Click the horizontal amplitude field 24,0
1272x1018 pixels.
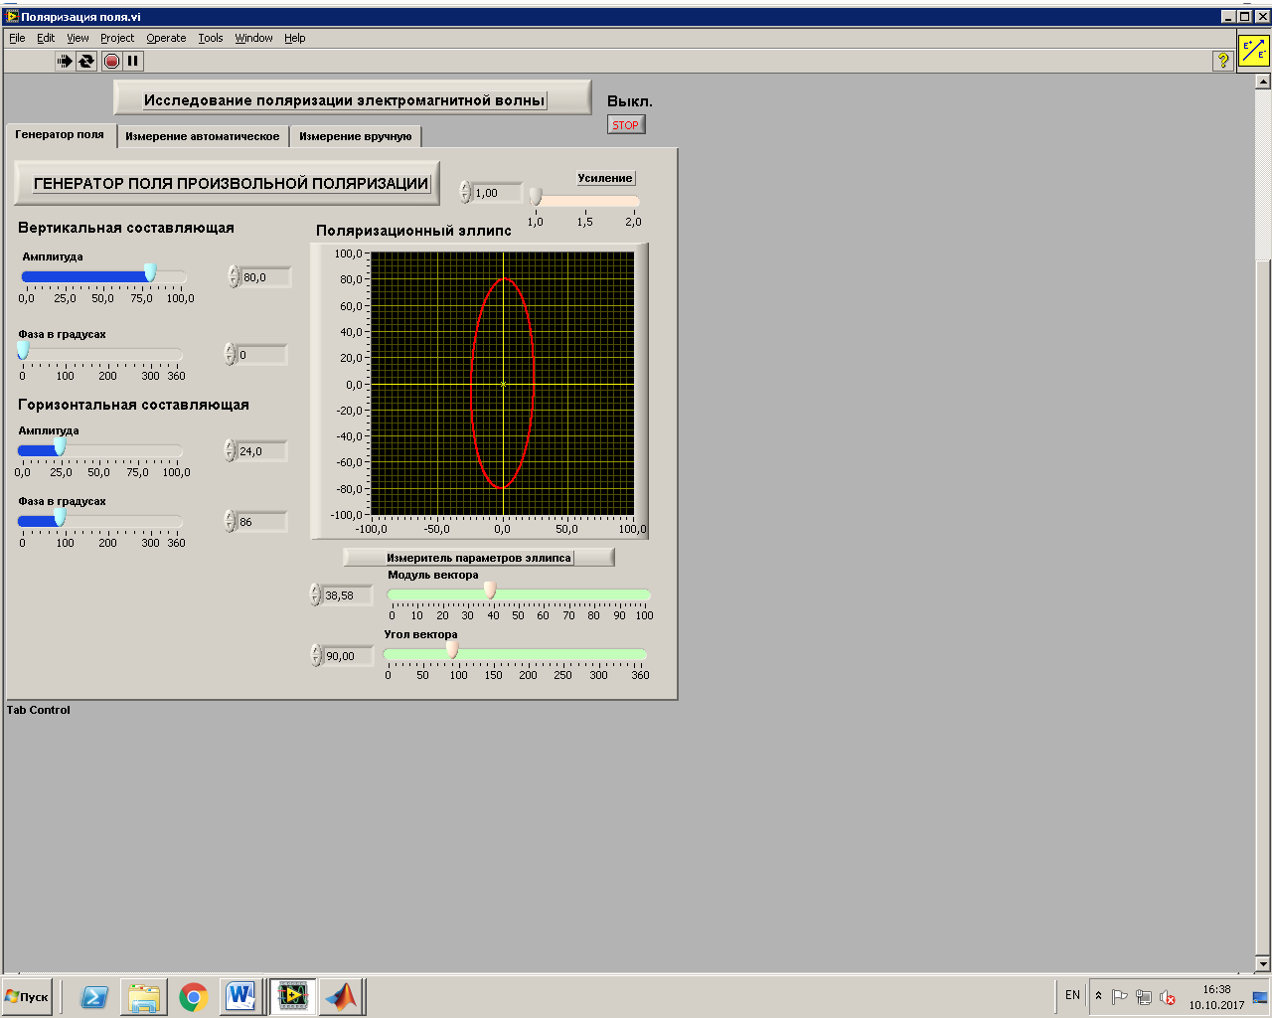(262, 451)
